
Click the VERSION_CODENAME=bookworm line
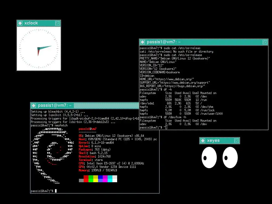click(160, 72)
